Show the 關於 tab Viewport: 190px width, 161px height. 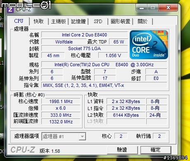click(142, 22)
